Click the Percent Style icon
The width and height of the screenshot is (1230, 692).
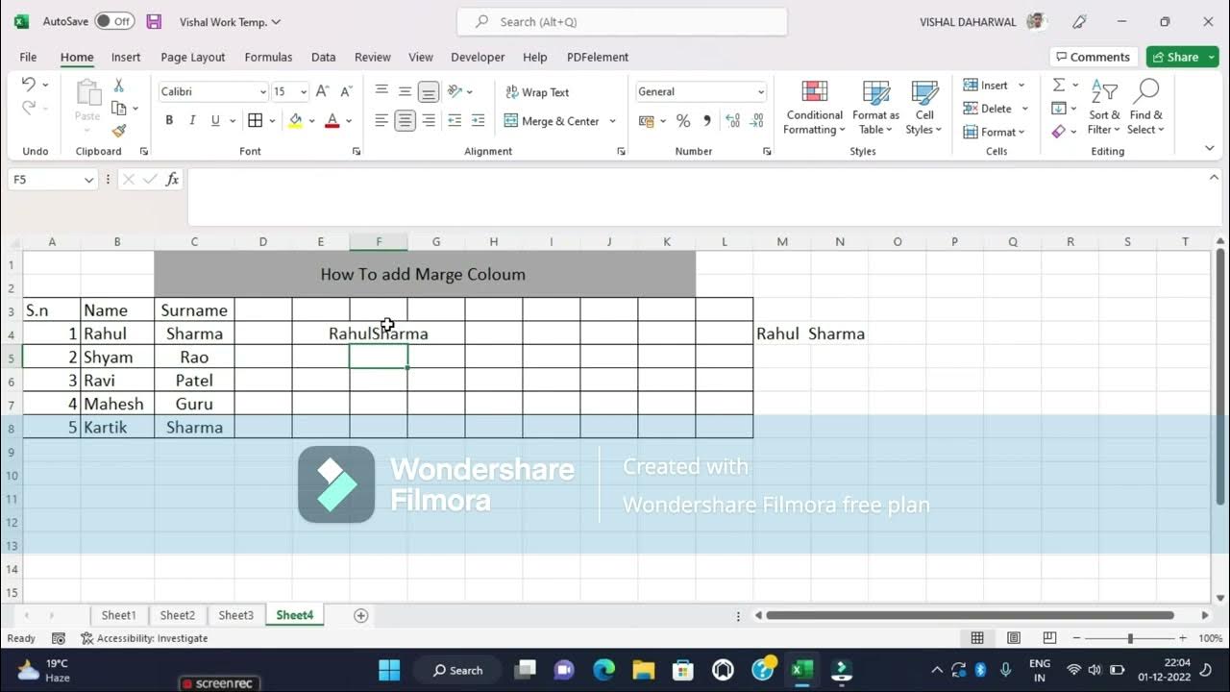(683, 120)
